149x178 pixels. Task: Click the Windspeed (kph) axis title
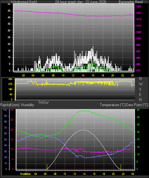24,2
